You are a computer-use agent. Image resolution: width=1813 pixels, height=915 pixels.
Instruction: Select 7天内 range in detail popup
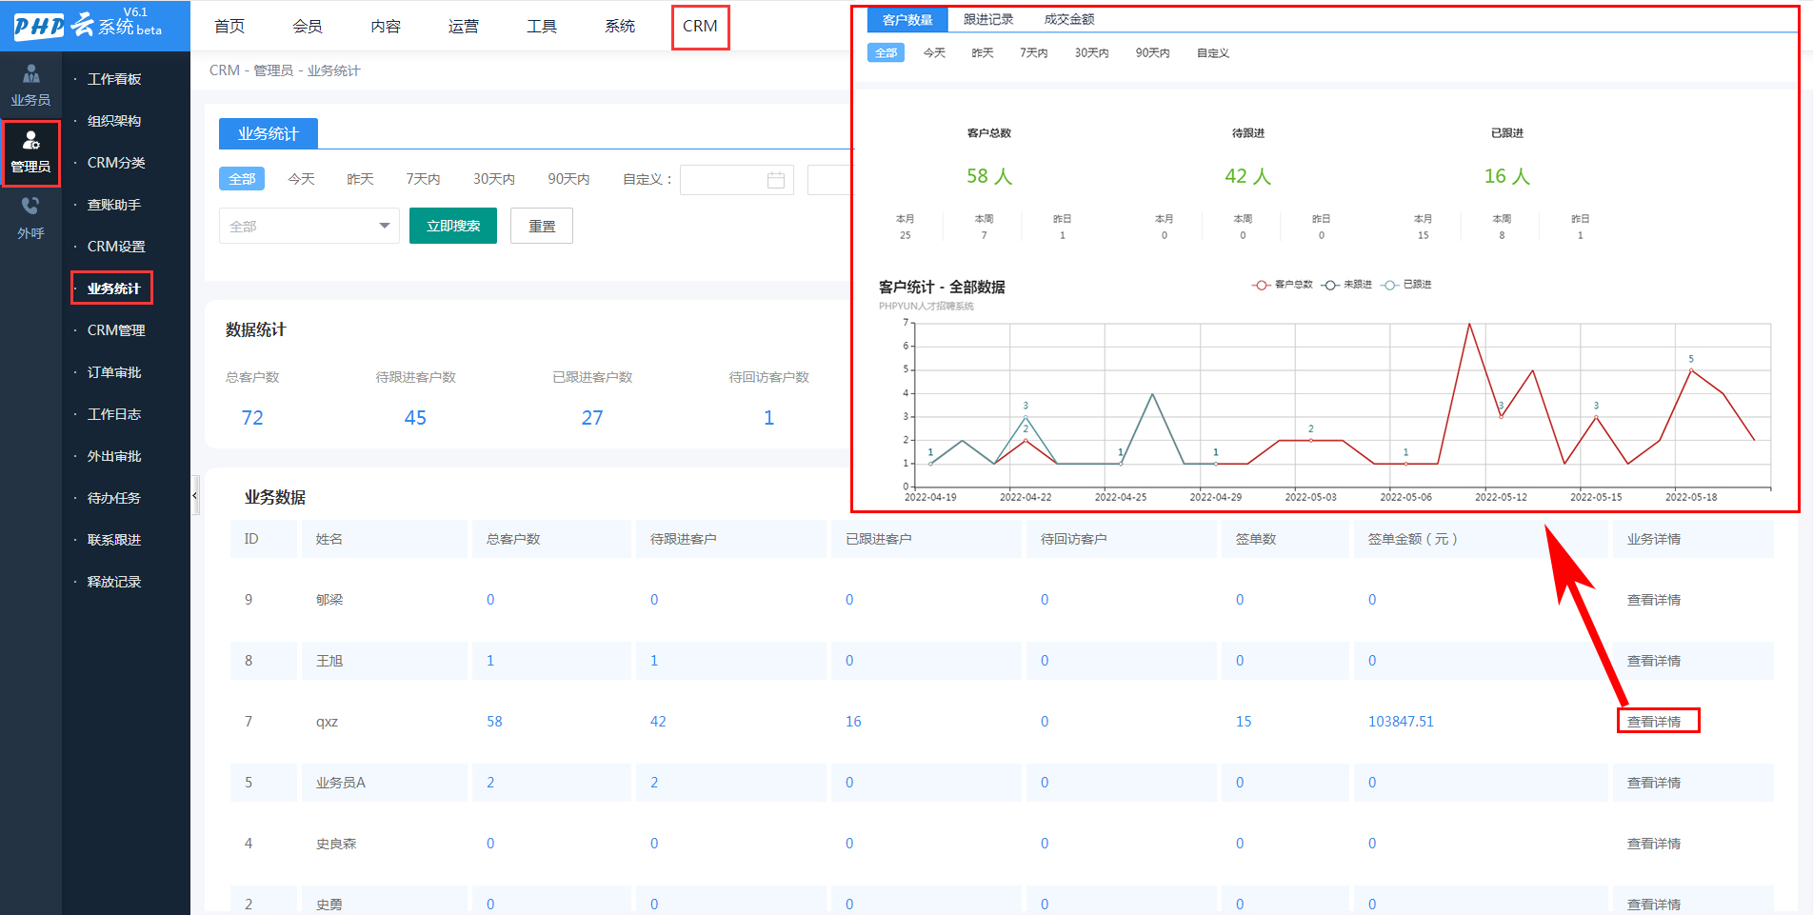1034,53
